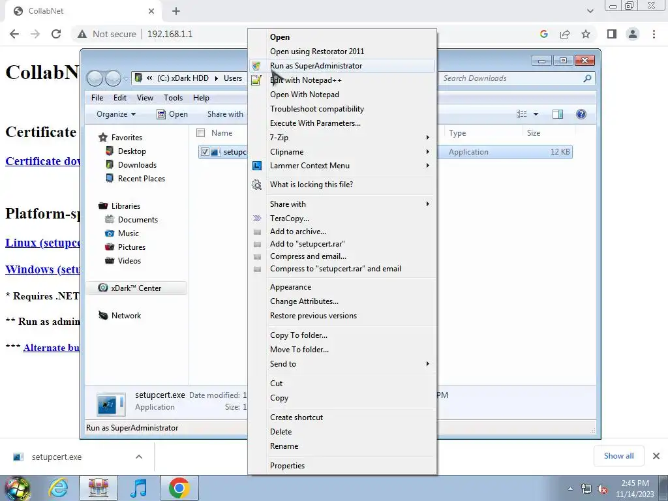668x501 pixels.
Task: Click the Explorer change view icon
Action: pyautogui.click(x=522, y=114)
